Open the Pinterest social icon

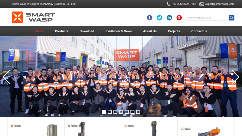179,18
